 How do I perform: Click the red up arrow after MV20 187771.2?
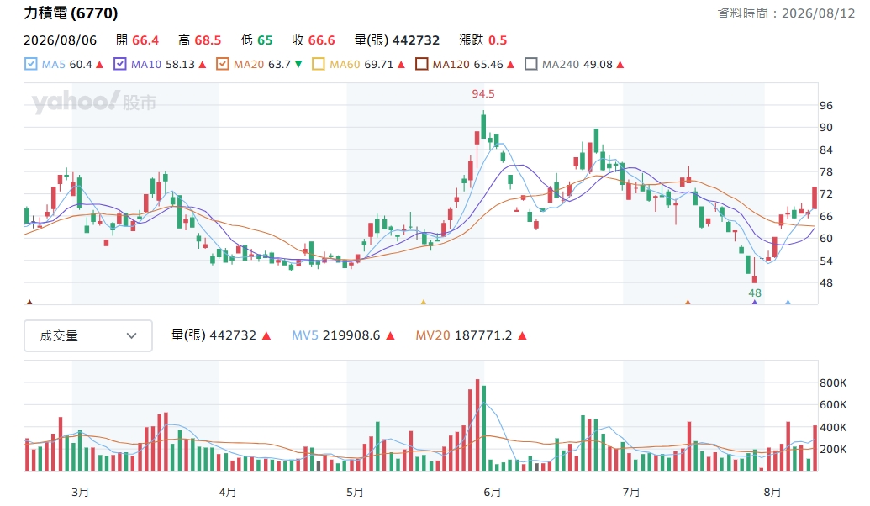pos(522,335)
